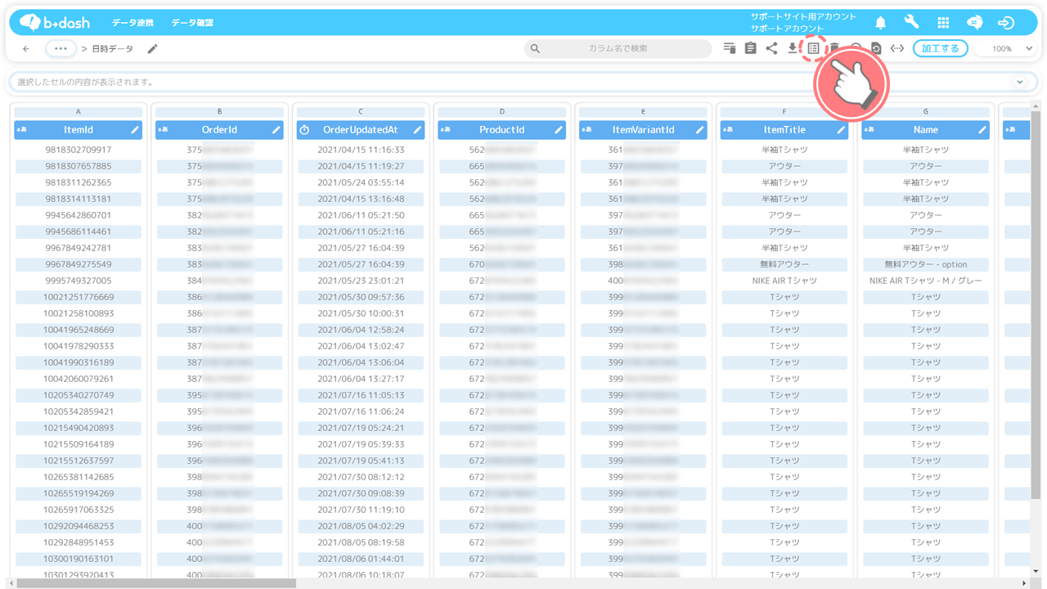Go back with the left arrow
The width and height of the screenshot is (1047, 589).
click(26, 49)
